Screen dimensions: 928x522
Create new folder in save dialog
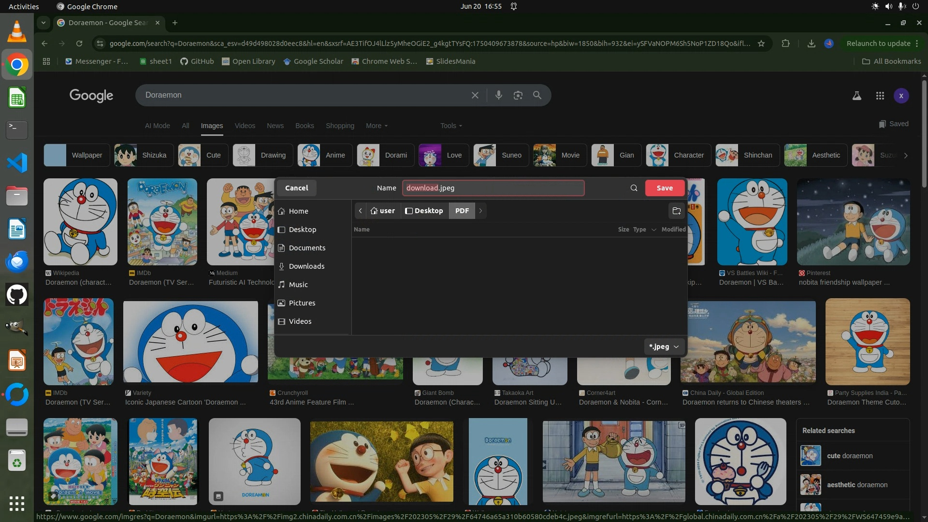click(677, 211)
